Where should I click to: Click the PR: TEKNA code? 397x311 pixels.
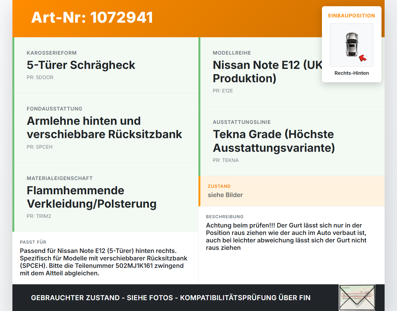[225, 160]
